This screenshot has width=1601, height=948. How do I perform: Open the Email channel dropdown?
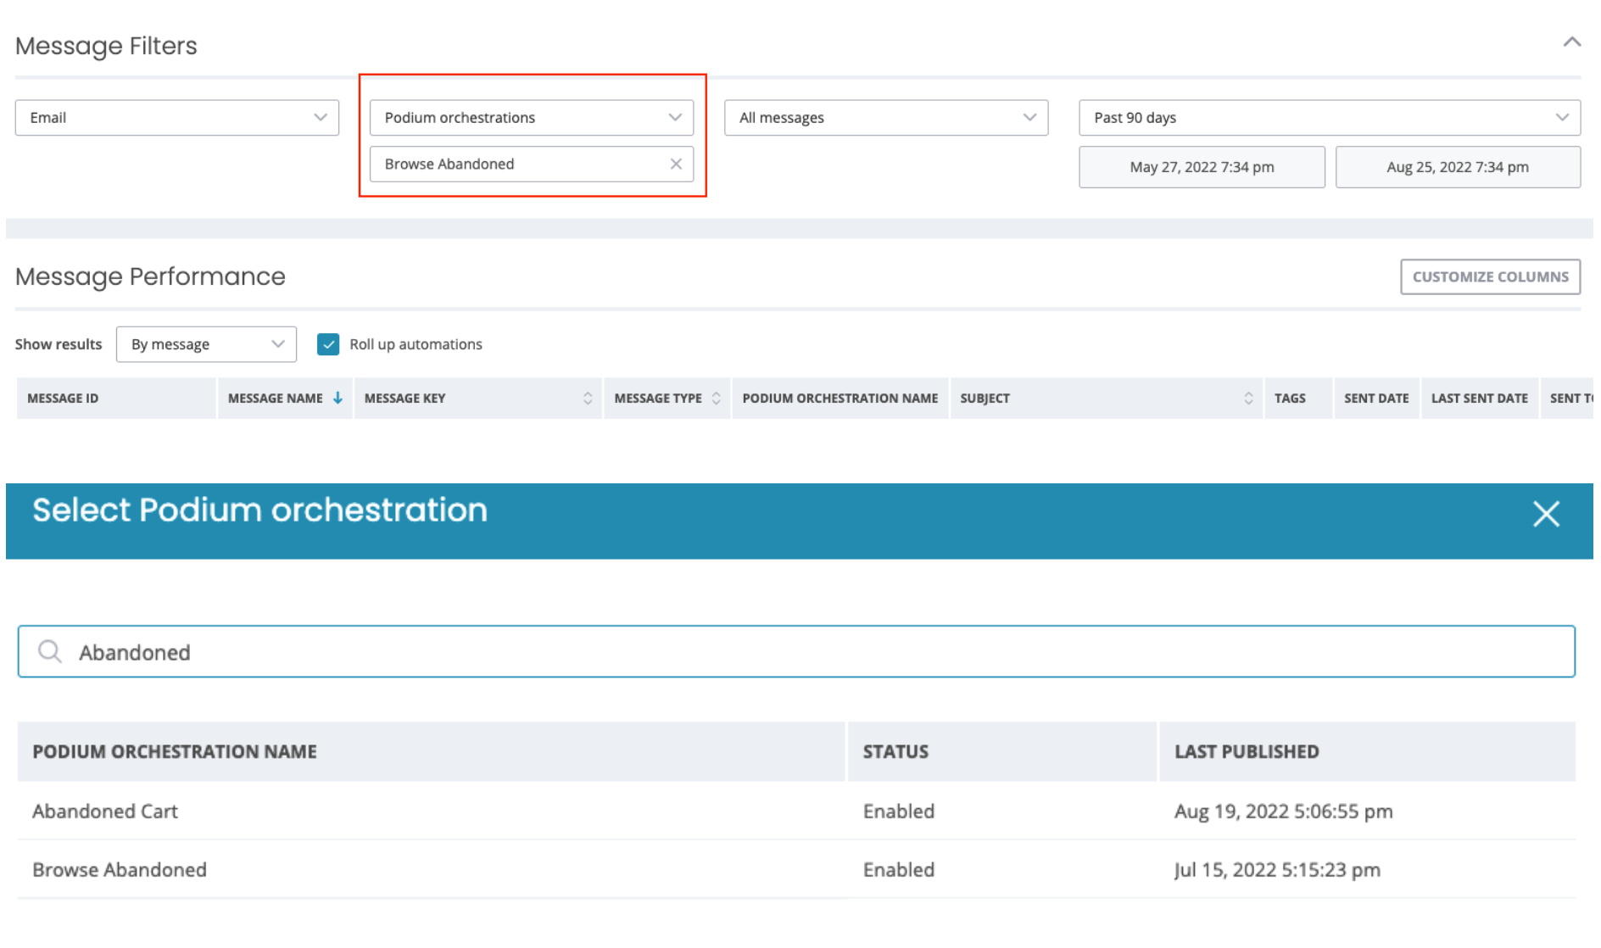pos(176,118)
